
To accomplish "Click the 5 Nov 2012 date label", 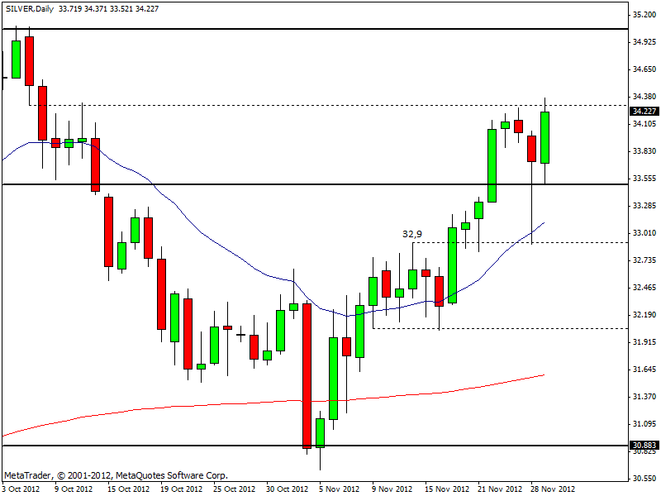I will (339, 489).
